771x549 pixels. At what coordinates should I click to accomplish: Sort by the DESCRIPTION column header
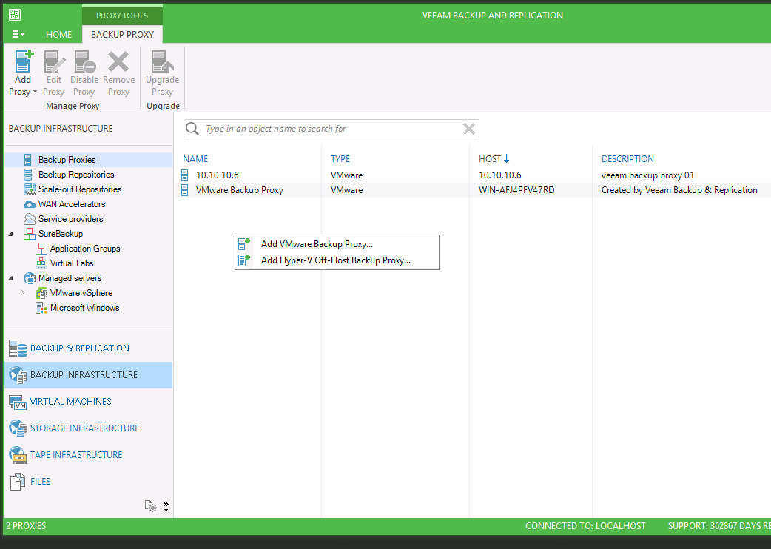click(627, 159)
